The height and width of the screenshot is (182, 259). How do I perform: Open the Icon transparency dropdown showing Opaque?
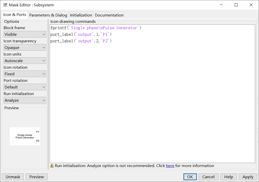pyautogui.click(x=25, y=47)
